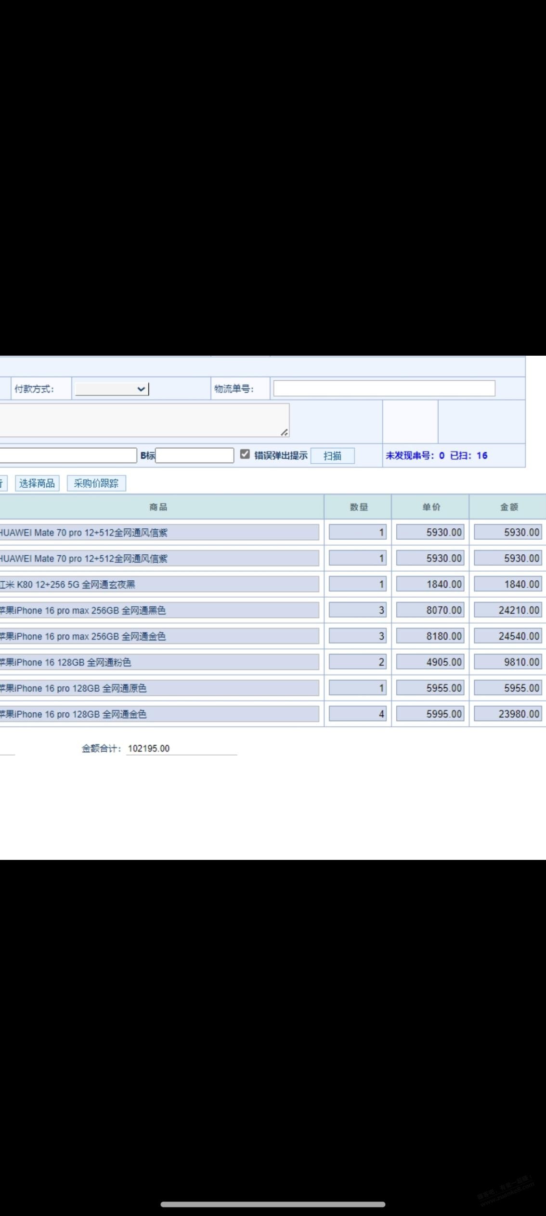Click unit price 8070.00 field

coord(430,611)
